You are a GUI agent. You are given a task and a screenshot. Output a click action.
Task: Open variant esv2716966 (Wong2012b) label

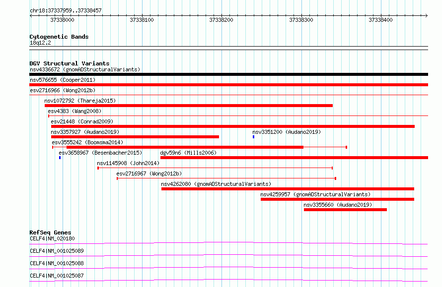tap(63, 90)
